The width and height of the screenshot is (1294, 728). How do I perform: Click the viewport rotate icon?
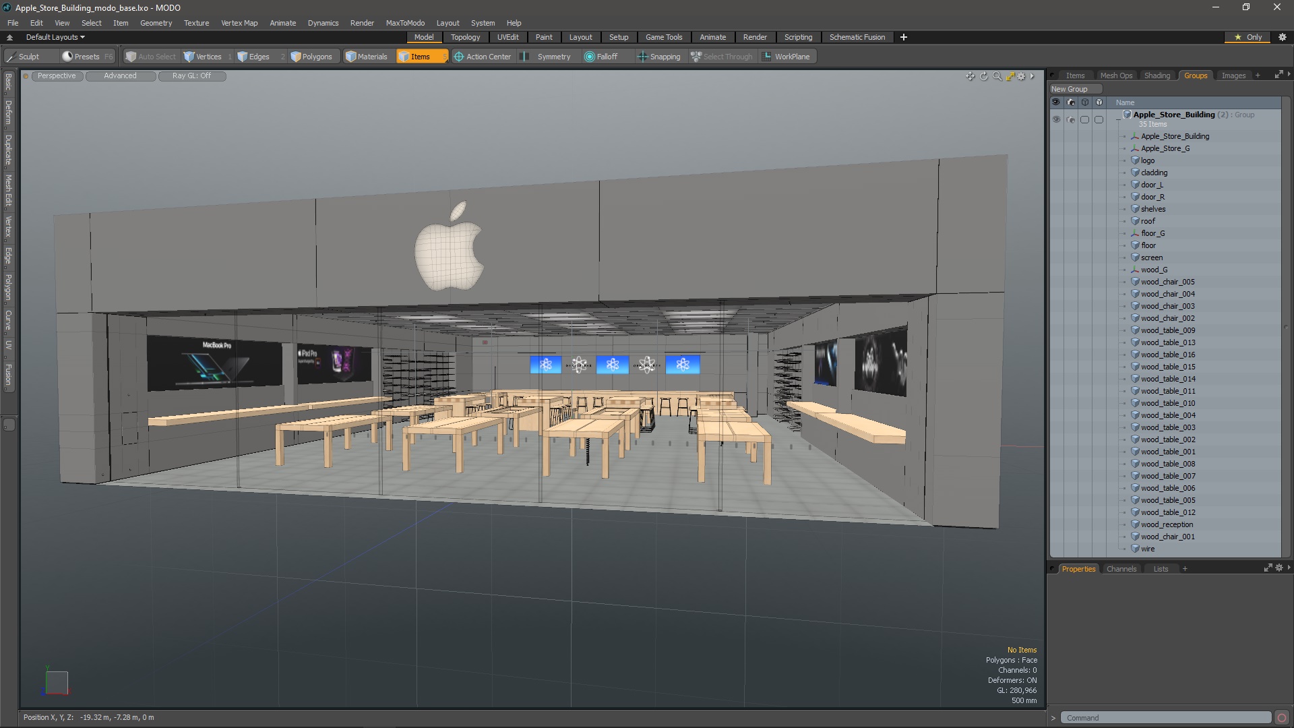pos(983,76)
